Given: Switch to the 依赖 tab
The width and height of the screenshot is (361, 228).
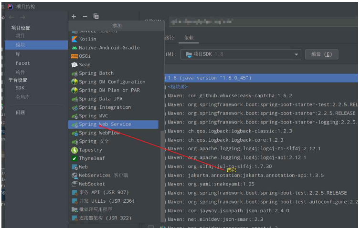Looking at the screenshot, I should click(x=189, y=38).
